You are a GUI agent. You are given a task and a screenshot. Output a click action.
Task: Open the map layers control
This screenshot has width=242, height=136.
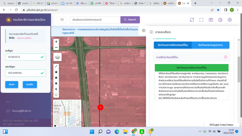pos(57,57)
